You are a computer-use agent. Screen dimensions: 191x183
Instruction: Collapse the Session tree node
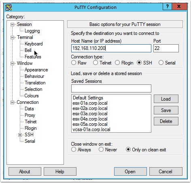12,24
